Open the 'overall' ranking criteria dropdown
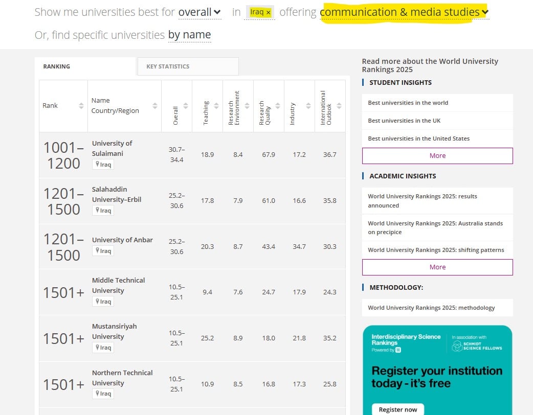This screenshot has width=533, height=415. pos(199,12)
